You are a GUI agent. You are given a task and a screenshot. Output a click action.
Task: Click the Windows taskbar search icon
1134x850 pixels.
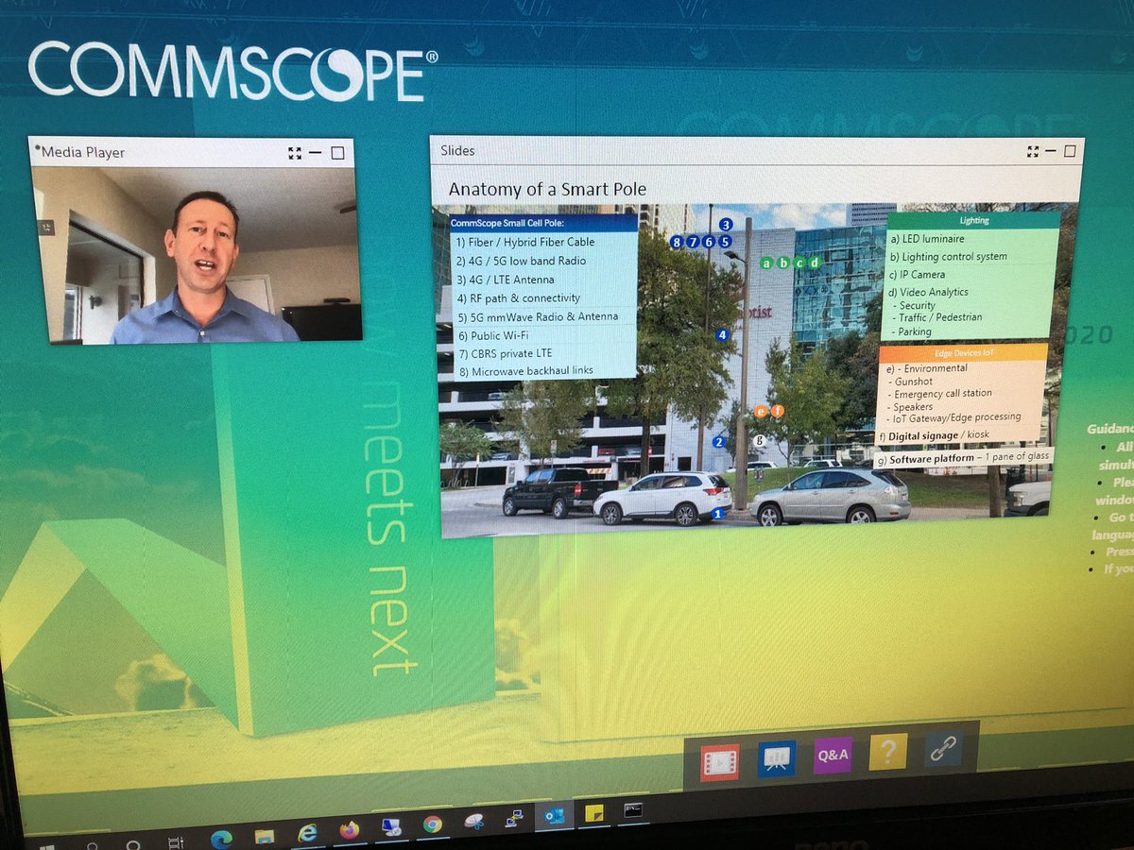pyautogui.click(x=92, y=844)
